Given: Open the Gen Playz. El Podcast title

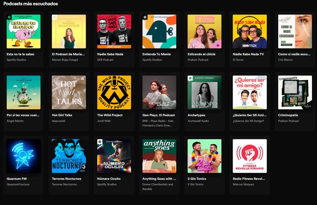Looking at the screenshot, I should pyautogui.click(x=158, y=115).
